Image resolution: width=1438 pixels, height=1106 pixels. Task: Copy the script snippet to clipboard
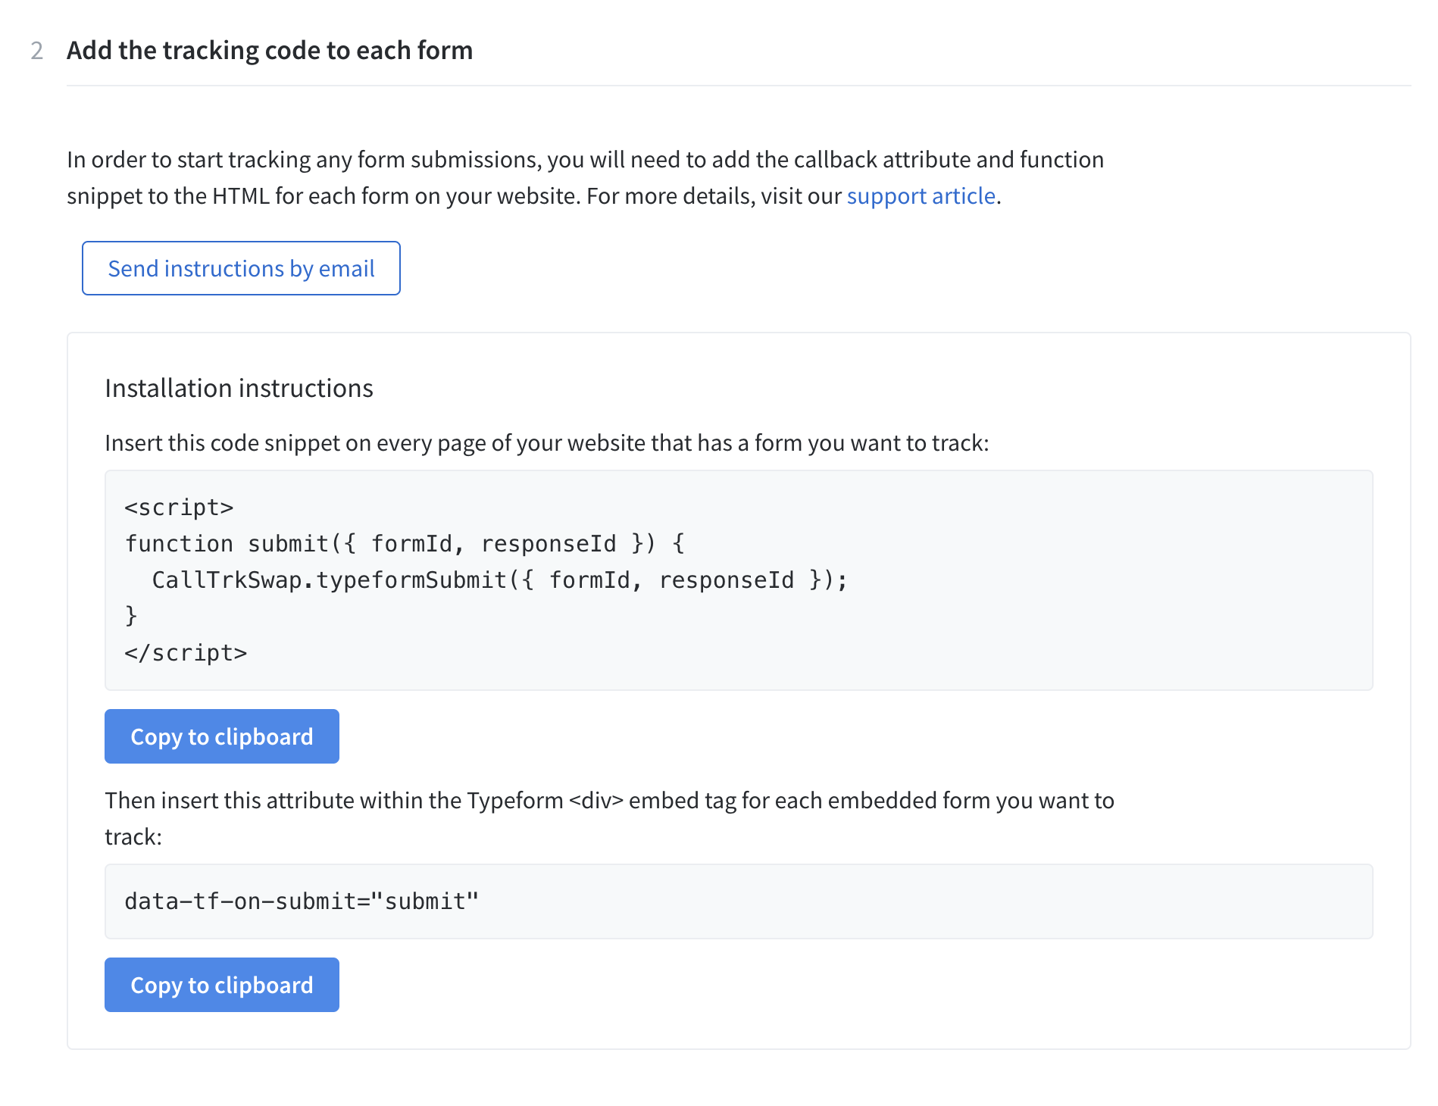coord(222,736)
